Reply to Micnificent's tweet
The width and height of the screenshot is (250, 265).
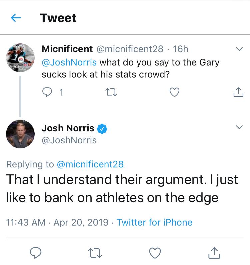click(x=47, y=92)
